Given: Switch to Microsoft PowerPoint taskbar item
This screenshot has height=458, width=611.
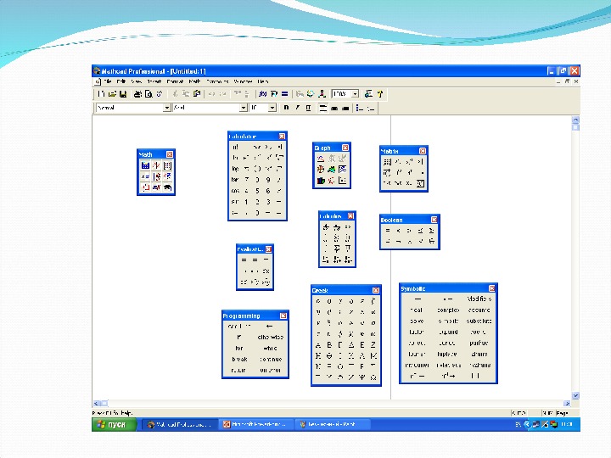Looking at the screenshot, I should click(255, 425).
